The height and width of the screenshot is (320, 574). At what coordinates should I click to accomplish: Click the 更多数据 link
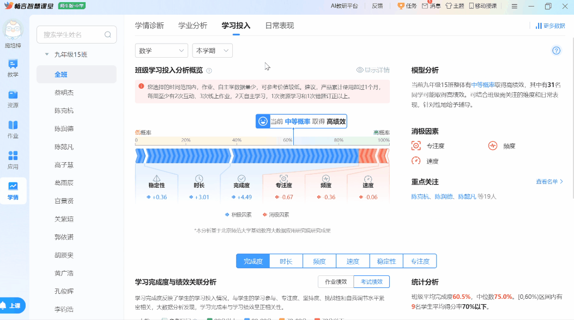tap(550, 26)
